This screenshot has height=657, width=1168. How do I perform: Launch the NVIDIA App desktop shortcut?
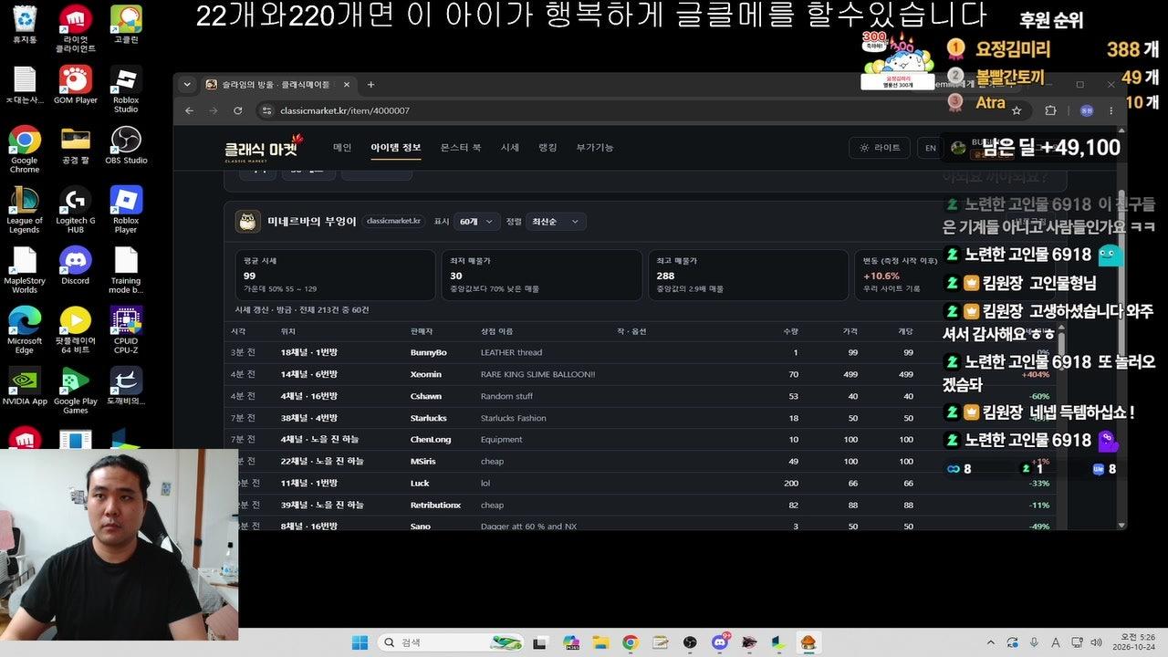25,386
